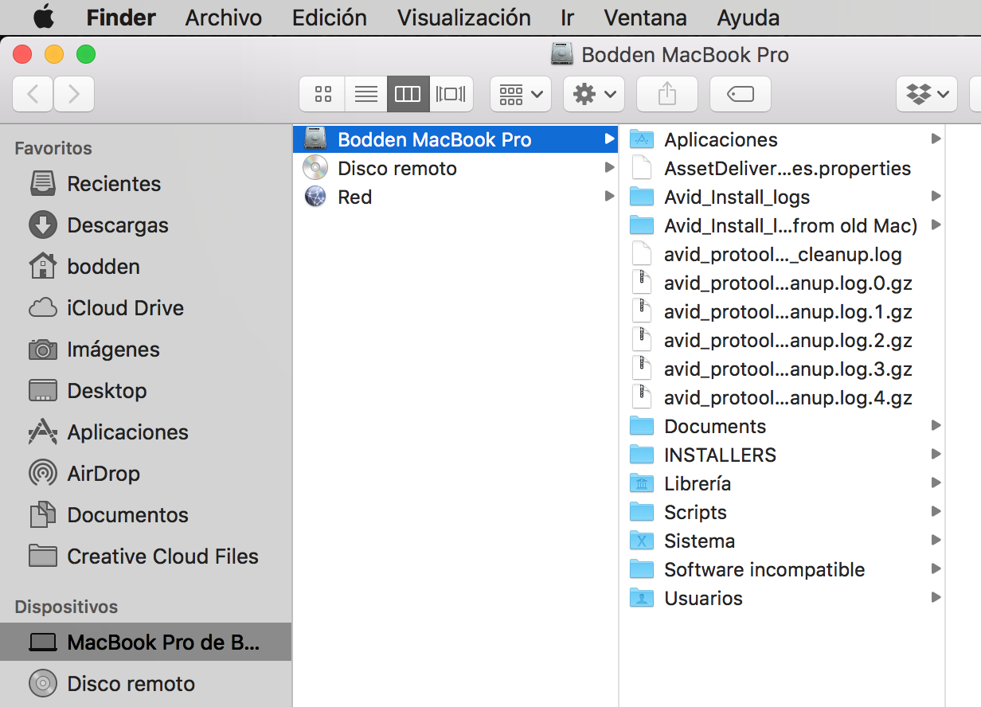Switch to Cover Flow view
The width and height of the screenshot is (981, 707).
coord(451,94)
